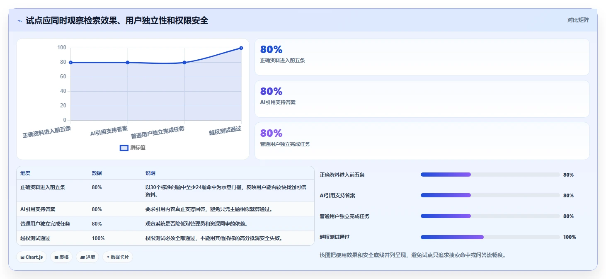Image resolution: width=606 pixels, height=279 pixels.
Task: Click the 80% value in the AI引用支持答案 table row
Action: coord(97,209)
